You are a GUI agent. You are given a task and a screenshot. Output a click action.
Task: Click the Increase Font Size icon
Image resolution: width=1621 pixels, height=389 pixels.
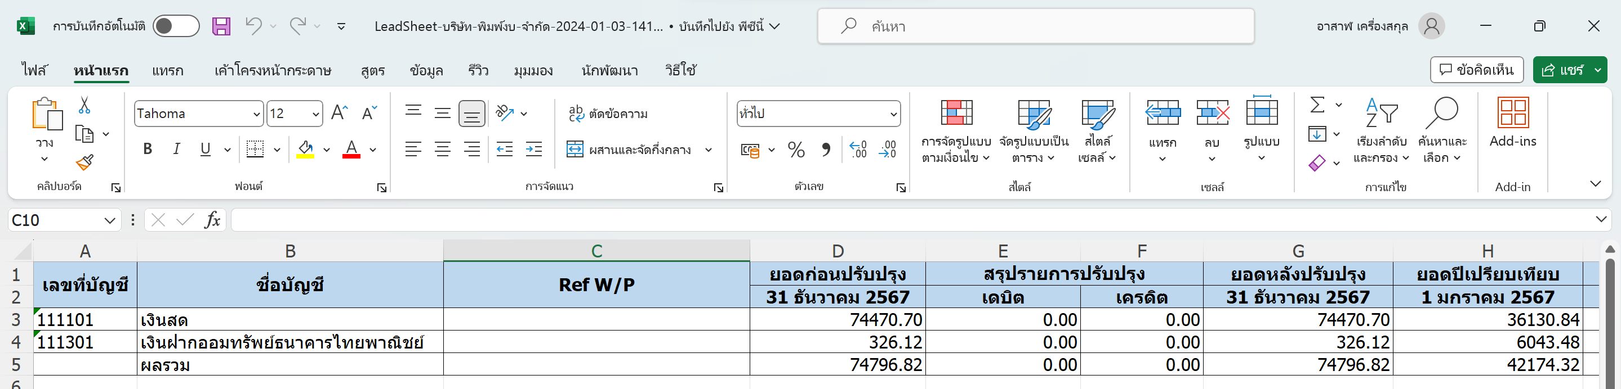coord(339,113)
